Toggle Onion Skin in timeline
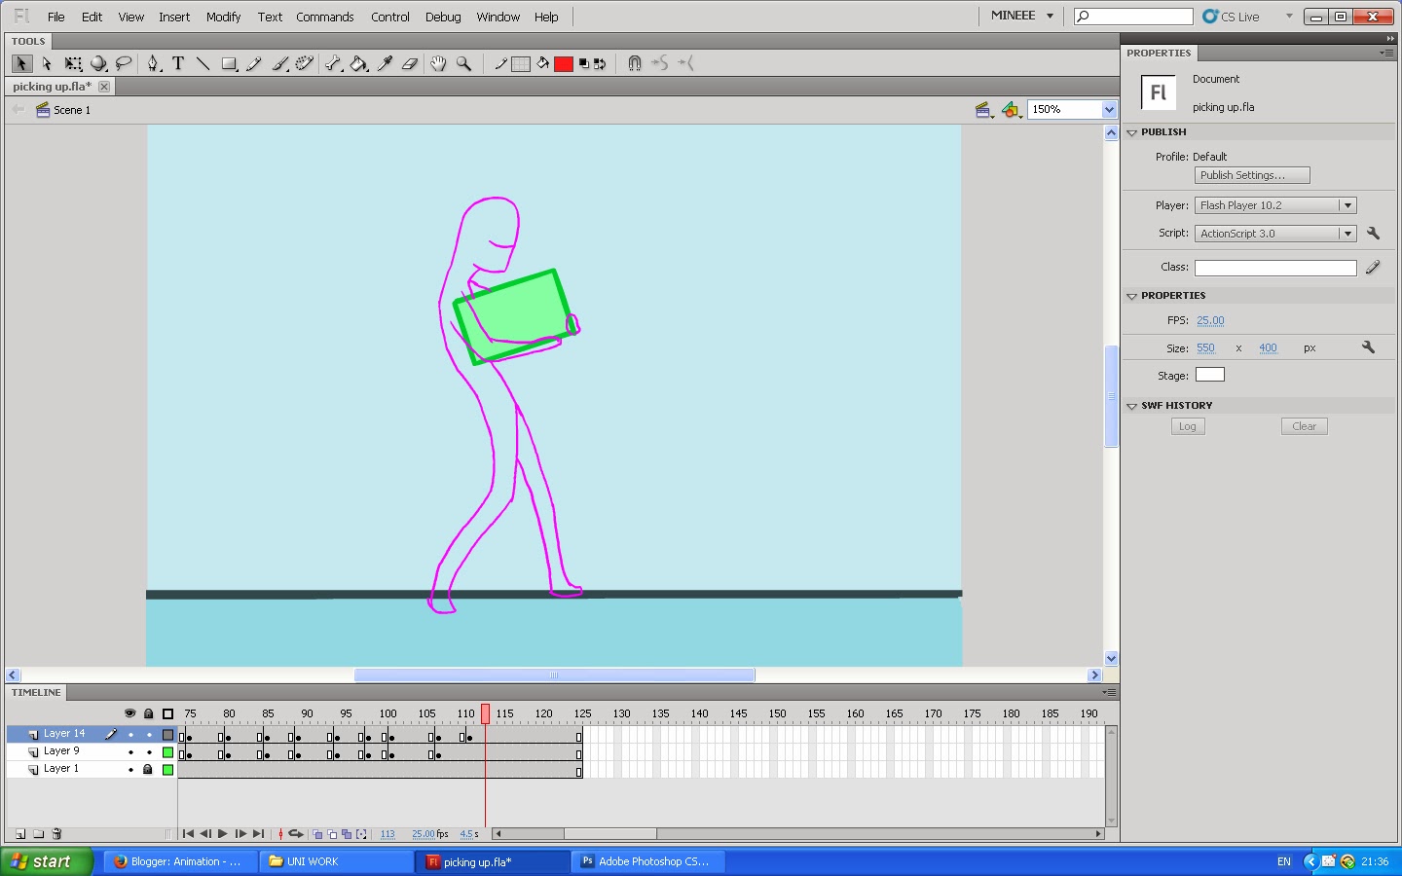1402x876 pixels. (317, 834)
